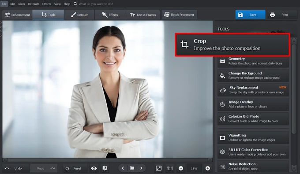Screen dimensions: 300x174
Task: Open the File menu
Action: (x=4, y=4)
